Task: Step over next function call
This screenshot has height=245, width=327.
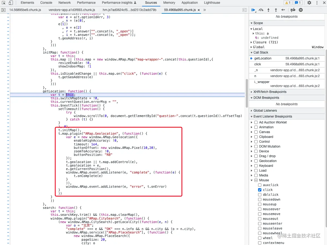Action: click(x=261, y=10)
